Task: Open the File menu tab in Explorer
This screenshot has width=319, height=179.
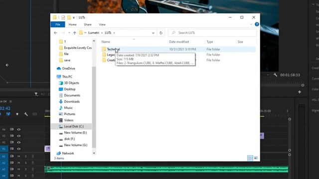Action: click(58, 24)
